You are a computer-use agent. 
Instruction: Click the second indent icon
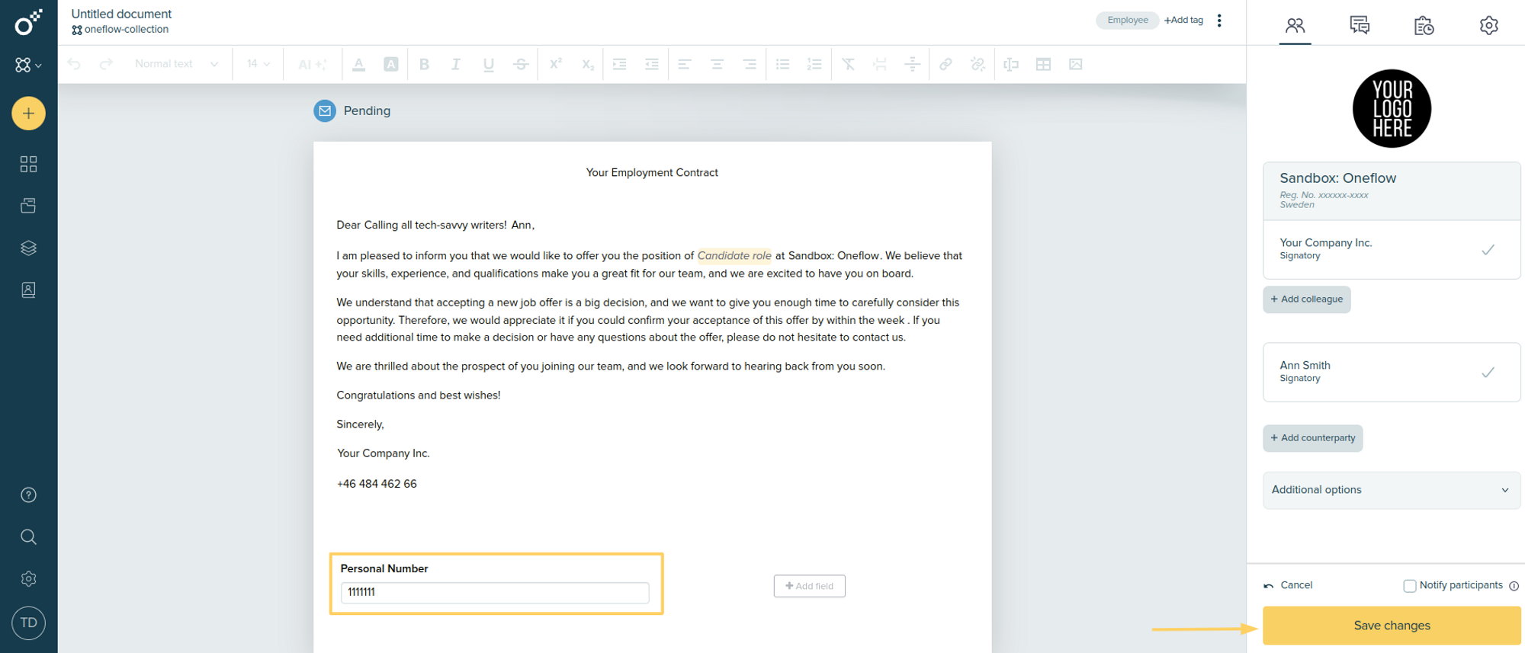[652, 64]
